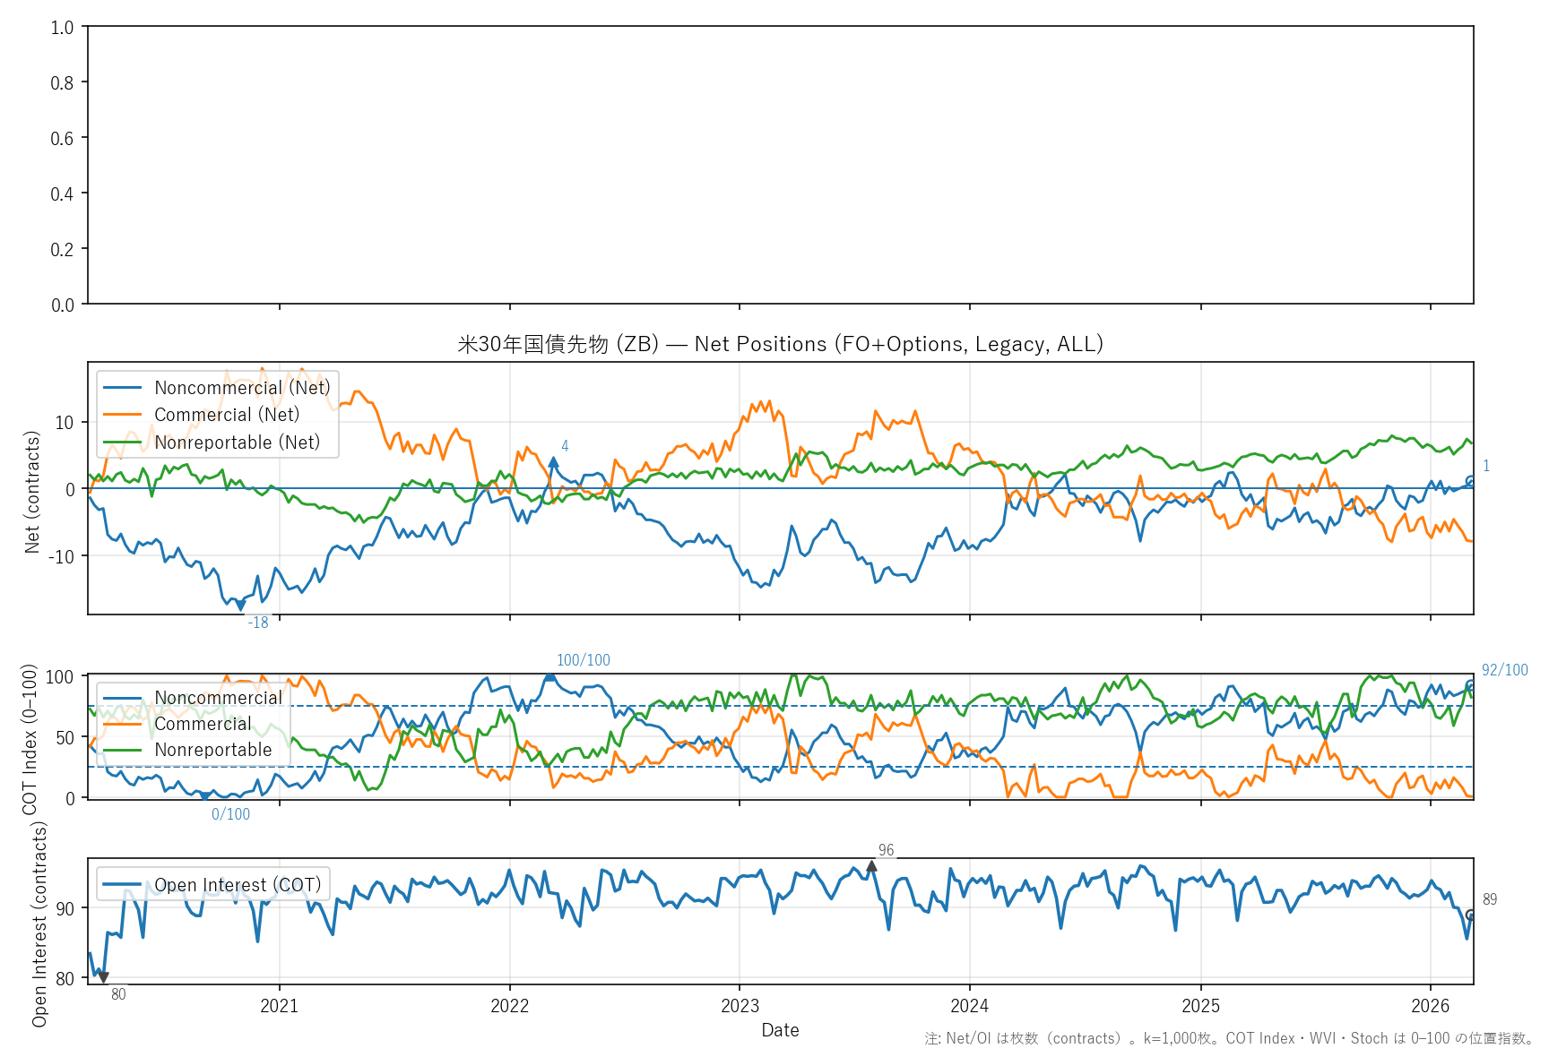The height and width of the screenshot is (1057, 1549).
Task: Click the Noncommercial net low triangle marker labeled -18
Action: [x=240, y=606]
